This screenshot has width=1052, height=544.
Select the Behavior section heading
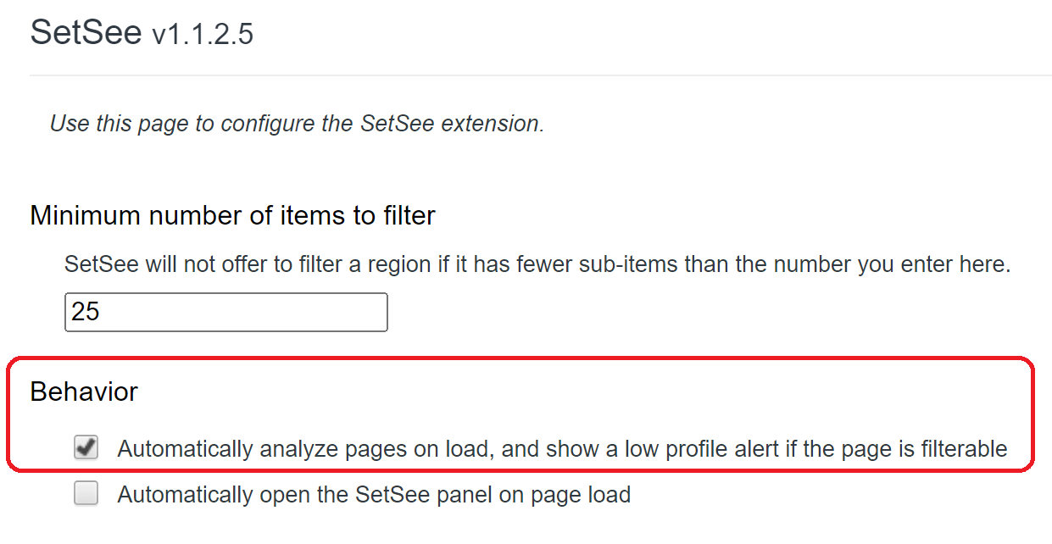(x=84, y=391)
